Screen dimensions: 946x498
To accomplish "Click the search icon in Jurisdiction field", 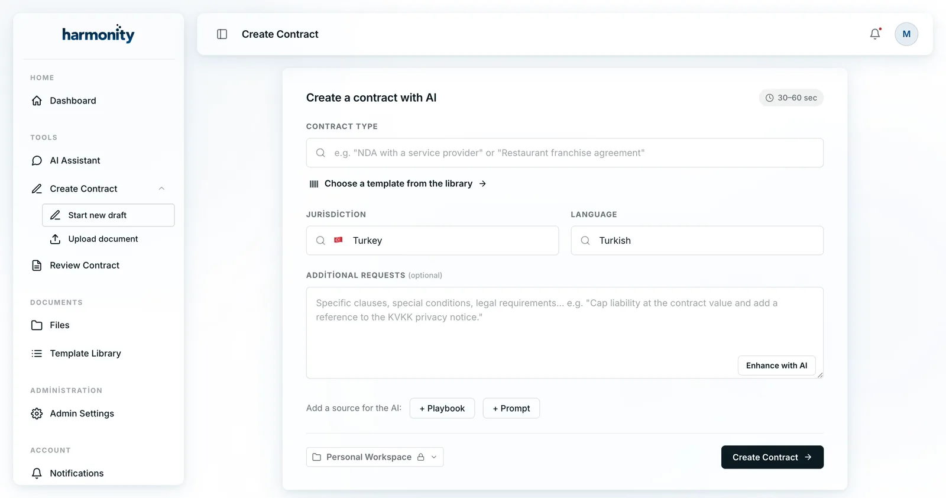I will click(320, 241).
